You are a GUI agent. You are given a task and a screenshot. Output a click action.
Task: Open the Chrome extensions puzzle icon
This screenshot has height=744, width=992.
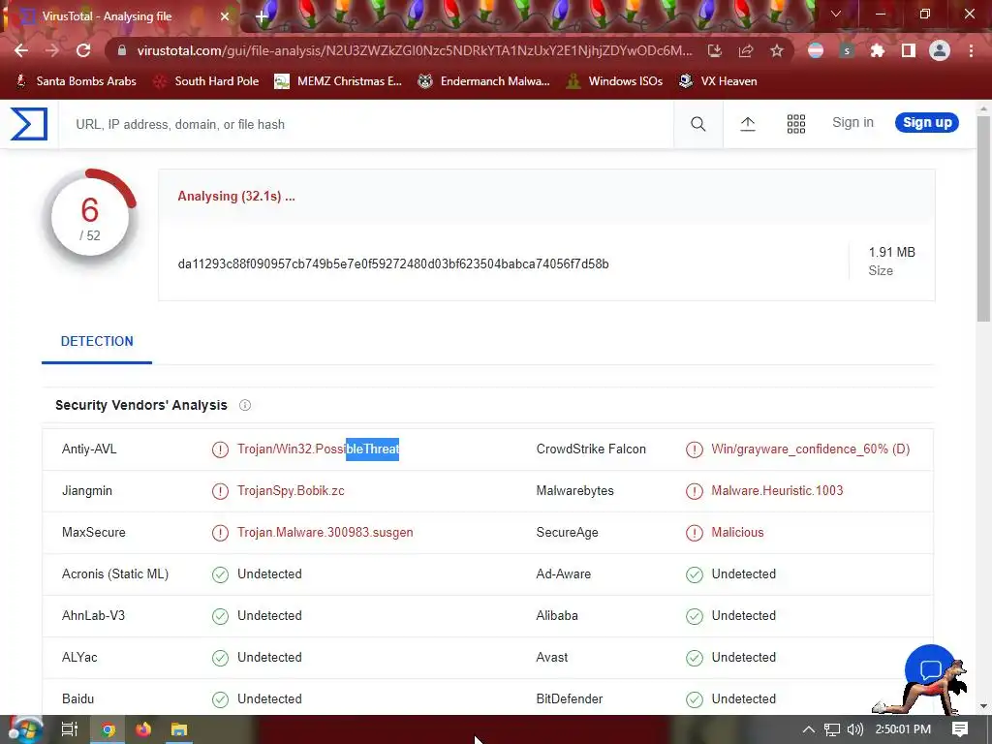877,50
